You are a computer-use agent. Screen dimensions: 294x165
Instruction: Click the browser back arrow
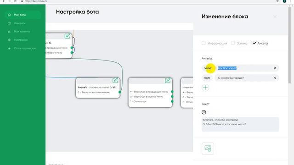tap(4, 1)
